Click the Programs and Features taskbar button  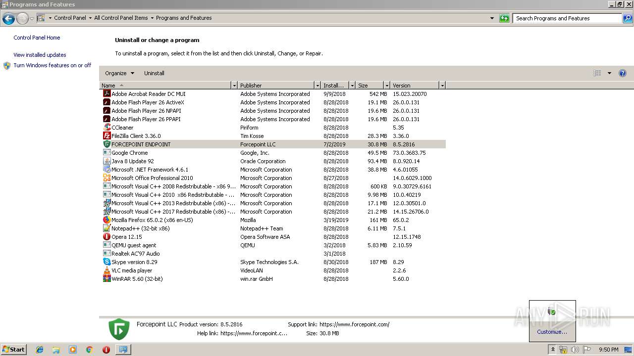[x=123, y=350]
